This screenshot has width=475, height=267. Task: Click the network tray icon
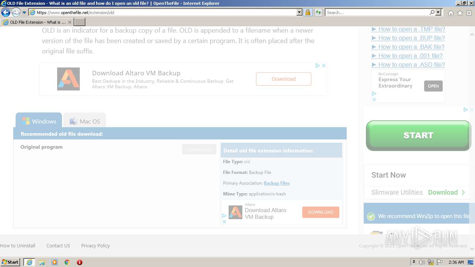tap(431, 262)
